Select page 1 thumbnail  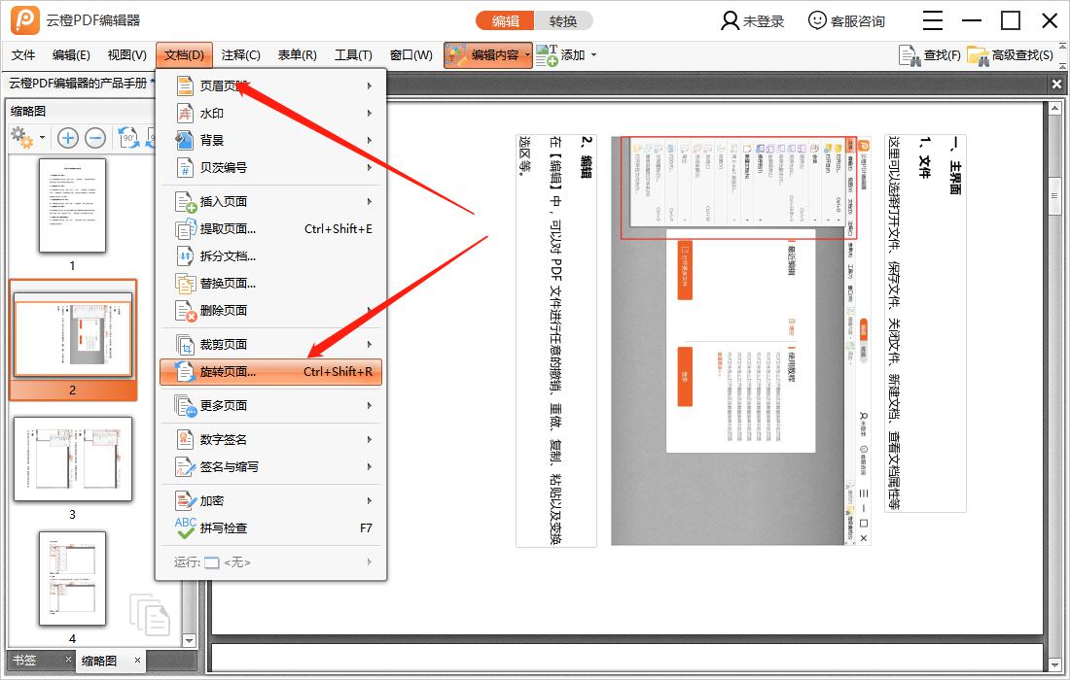click(72, 206)
